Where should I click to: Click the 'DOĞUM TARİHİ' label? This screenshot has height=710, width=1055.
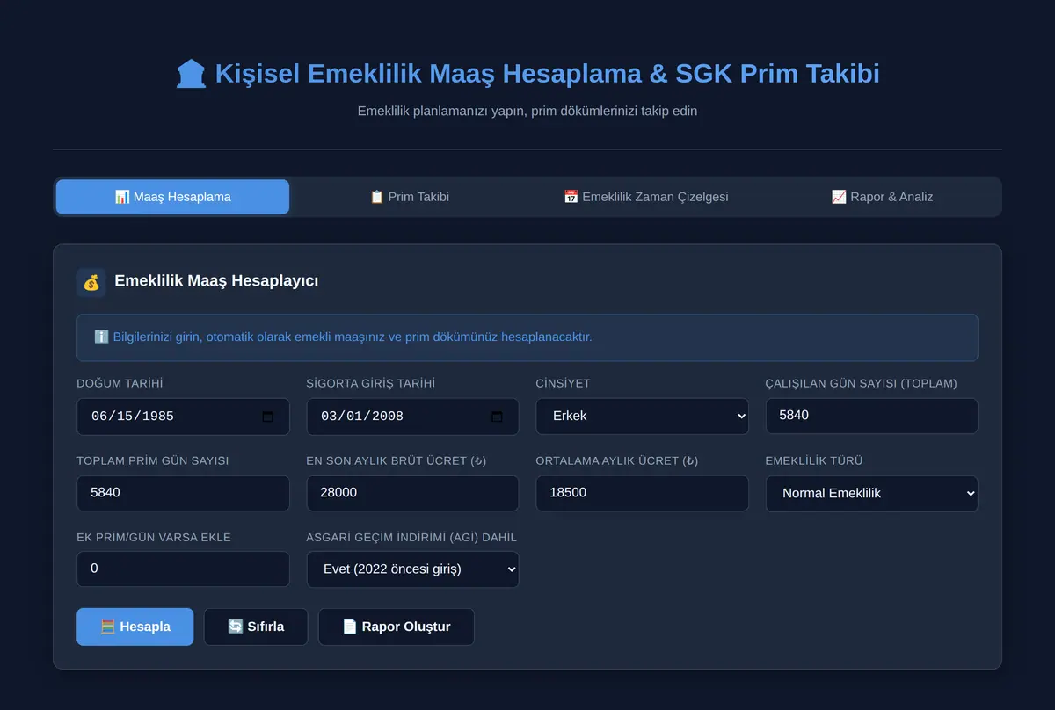point(120,384)
